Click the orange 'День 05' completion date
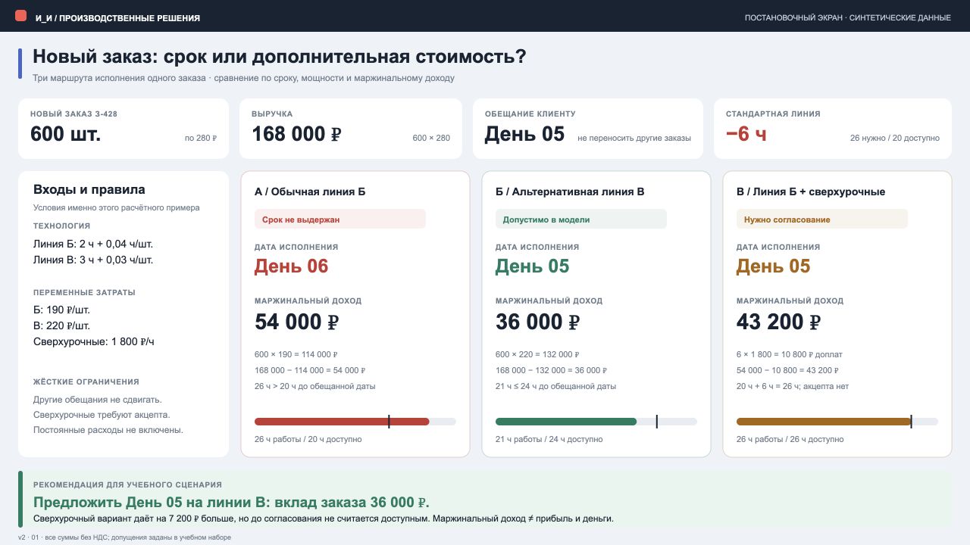 coord(774,266)
